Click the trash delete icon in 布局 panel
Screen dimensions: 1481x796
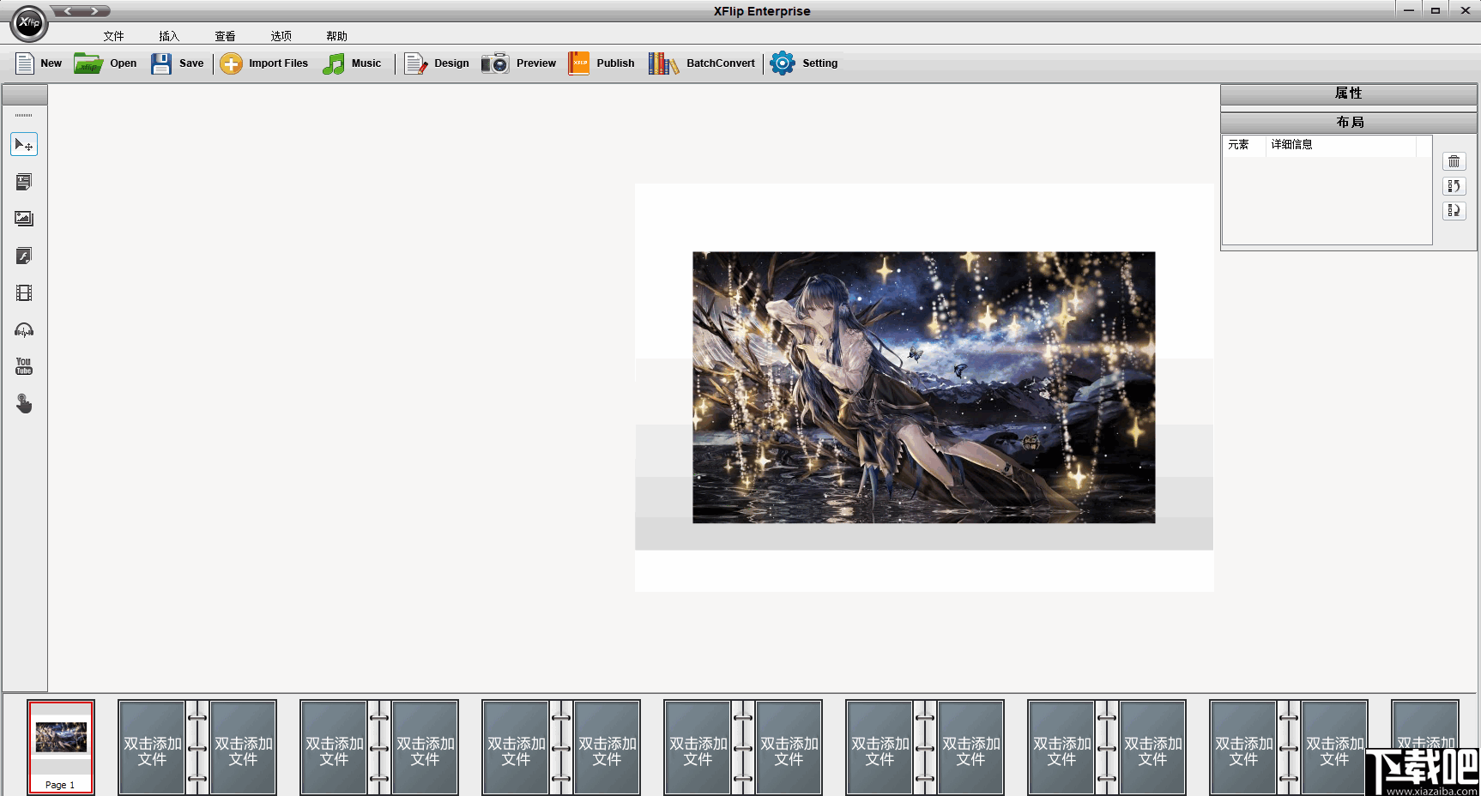(1454, 161)
